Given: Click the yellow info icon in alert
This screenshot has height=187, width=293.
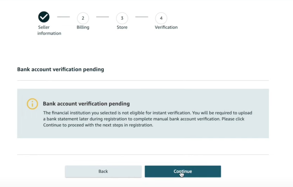Looking at the screenshot, I should tap(32, 104).
